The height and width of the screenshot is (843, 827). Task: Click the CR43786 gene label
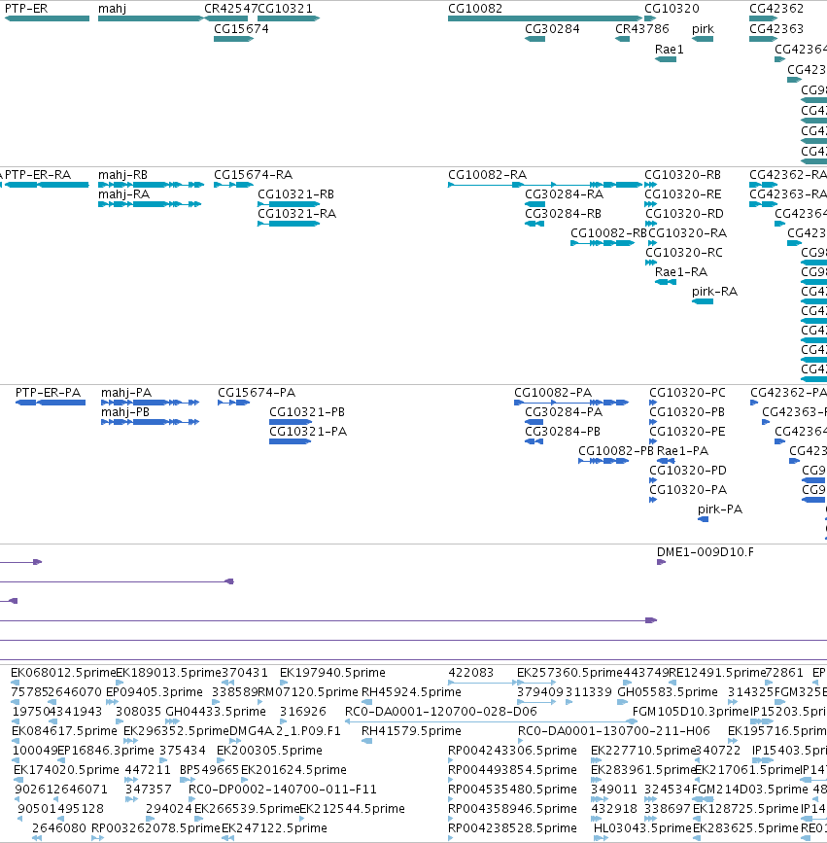point(642,29)
